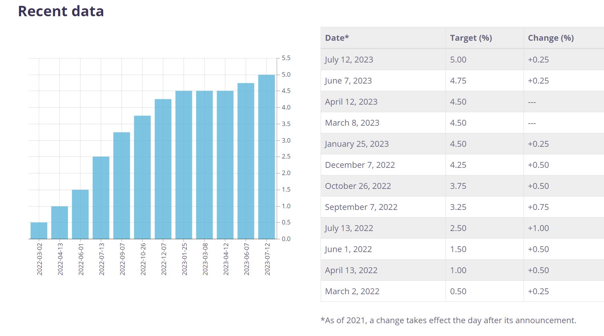Click the chart bar for 2023-06-07
This screenshot has width=604, height=336.
pos(246,161)
